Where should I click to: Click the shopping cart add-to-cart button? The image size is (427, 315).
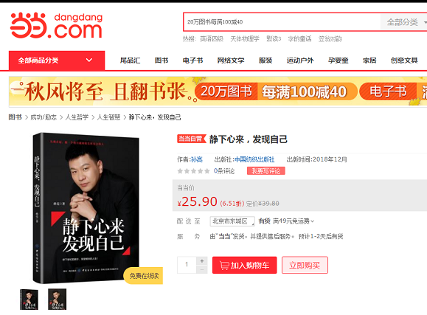pos(245,265)
